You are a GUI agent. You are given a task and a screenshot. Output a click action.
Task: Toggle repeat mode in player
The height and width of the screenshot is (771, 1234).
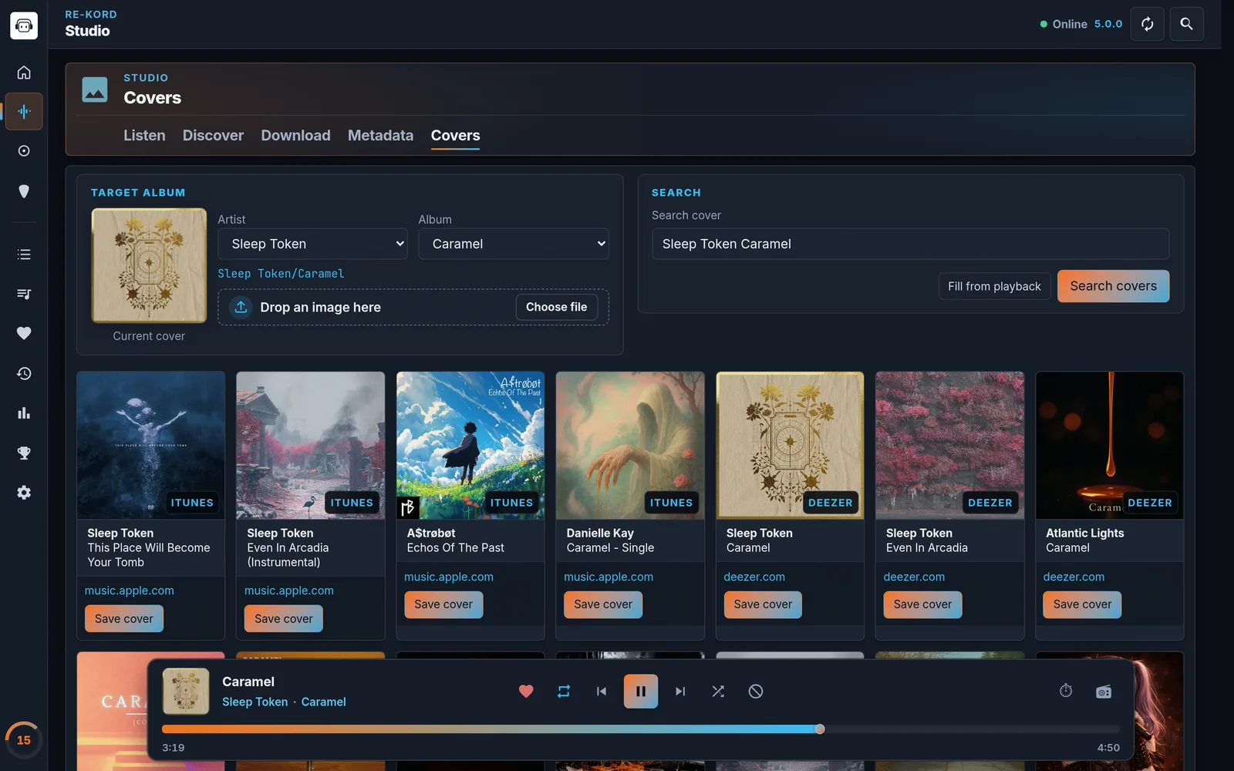pos(564,692)
